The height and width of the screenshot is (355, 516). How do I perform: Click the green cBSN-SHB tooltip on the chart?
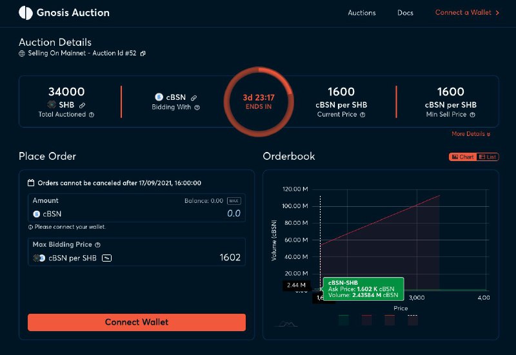(x=363, y=289)
